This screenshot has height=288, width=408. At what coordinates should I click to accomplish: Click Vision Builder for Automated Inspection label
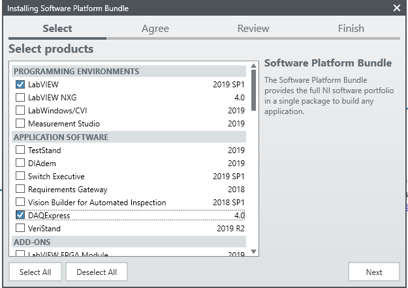(x=97, y=202)
